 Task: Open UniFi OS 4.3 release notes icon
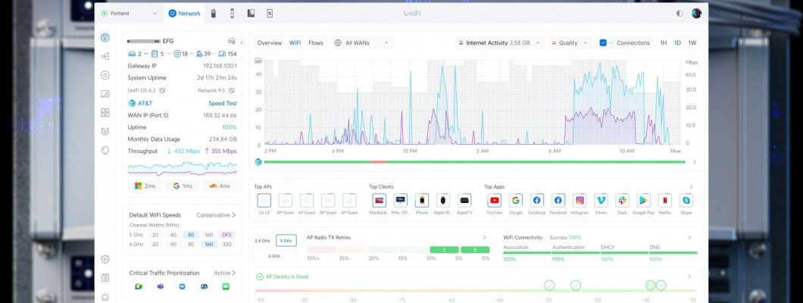point(162,91)
